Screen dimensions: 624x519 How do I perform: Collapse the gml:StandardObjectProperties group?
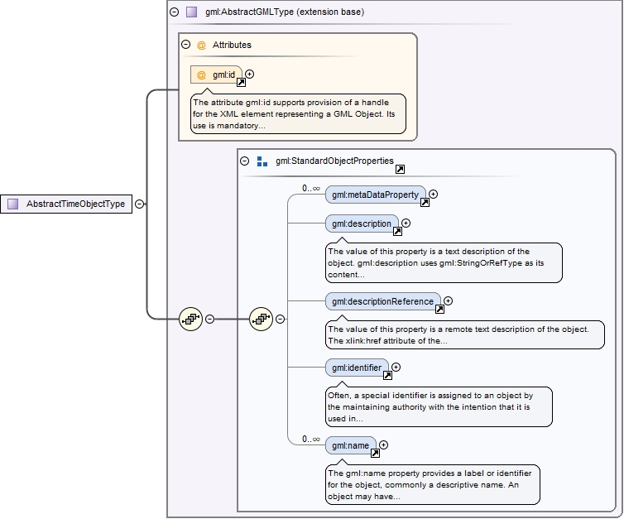(245, 161)
